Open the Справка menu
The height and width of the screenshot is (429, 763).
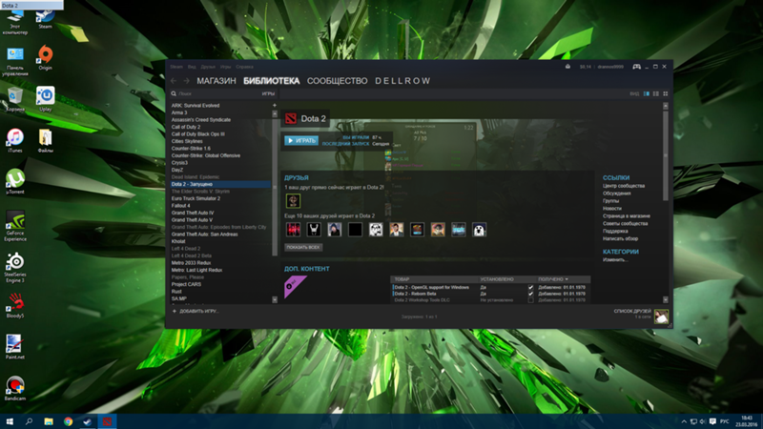[x=244, y=67]
